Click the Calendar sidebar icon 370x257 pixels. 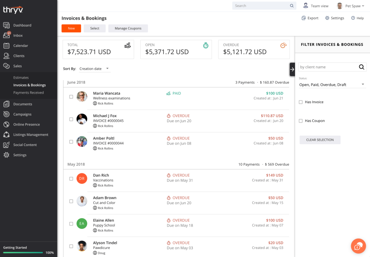click(x=7, y=45)
